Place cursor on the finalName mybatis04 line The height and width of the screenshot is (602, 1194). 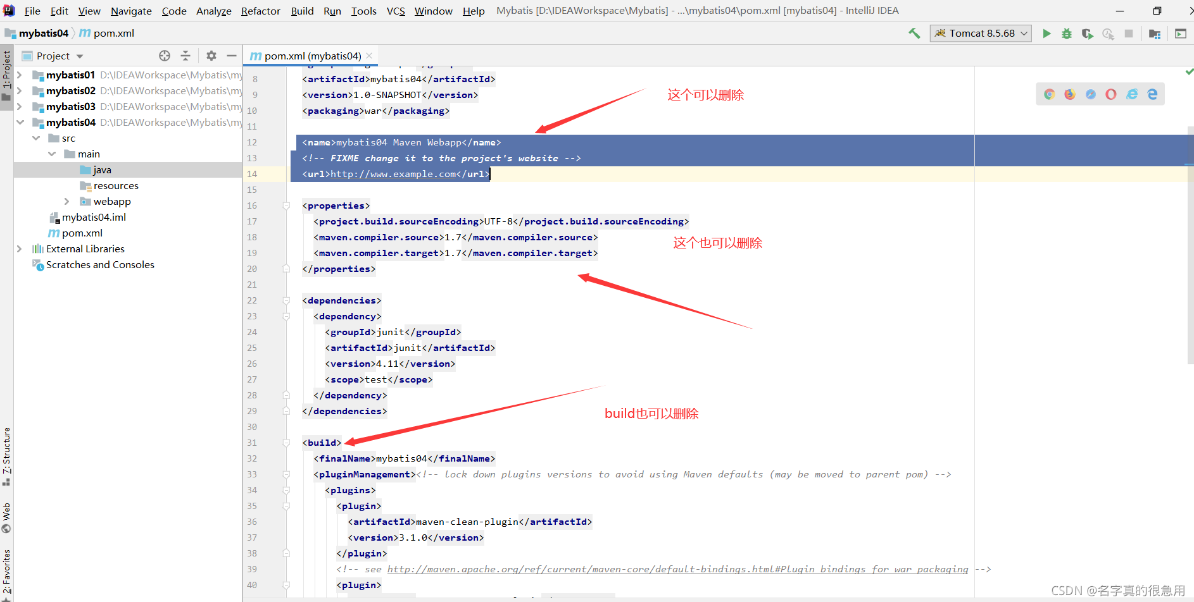click(404, 458)
